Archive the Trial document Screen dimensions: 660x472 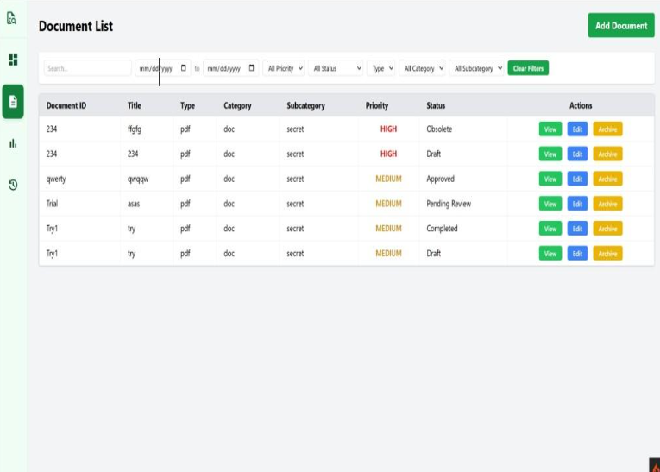[x=607, y=204]
